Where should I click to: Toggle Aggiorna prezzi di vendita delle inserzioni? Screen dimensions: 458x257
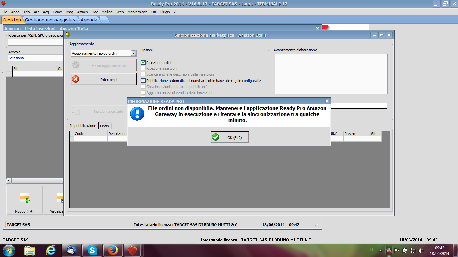(143, 93)
